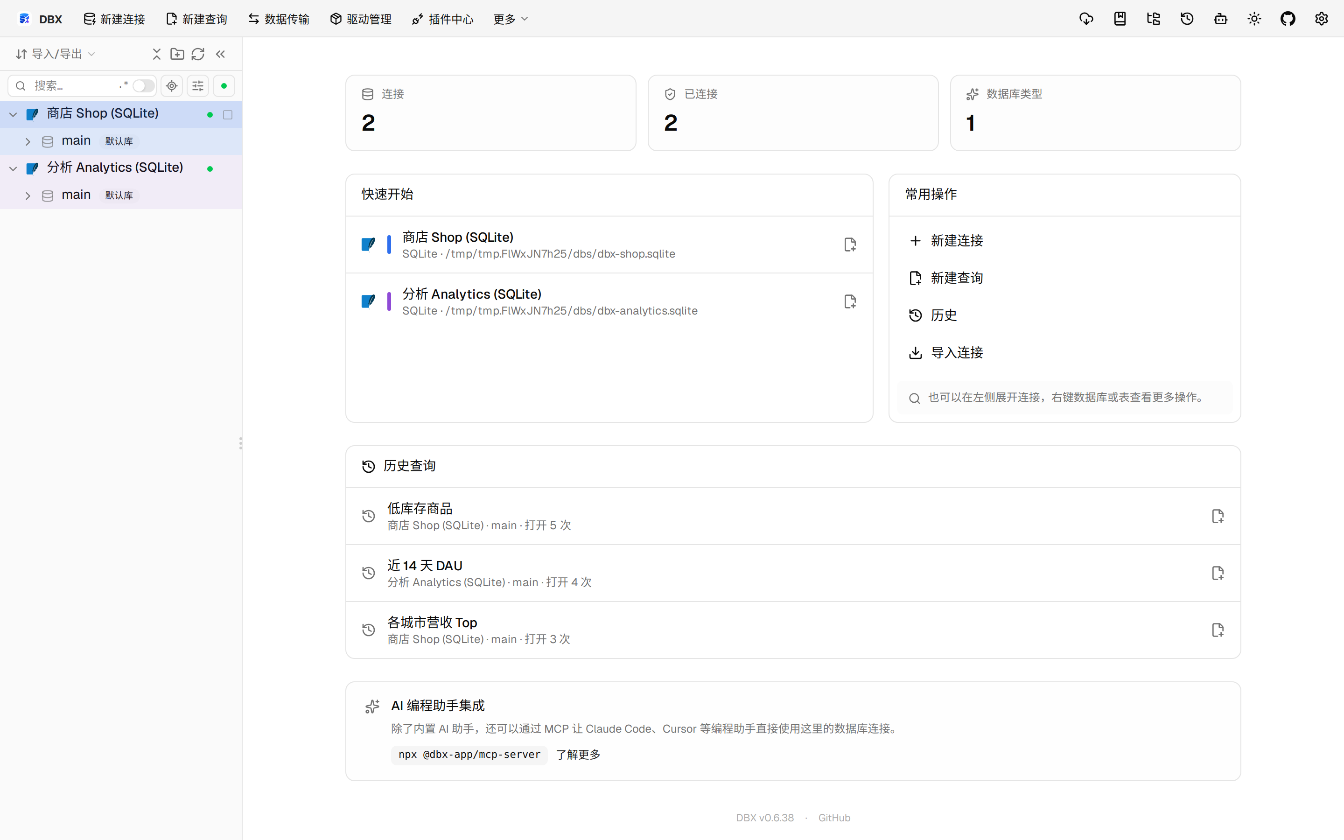Screen dimensions: 1344x840
Task: Click 新建查询 in the top menu bar
Action: 196,19
